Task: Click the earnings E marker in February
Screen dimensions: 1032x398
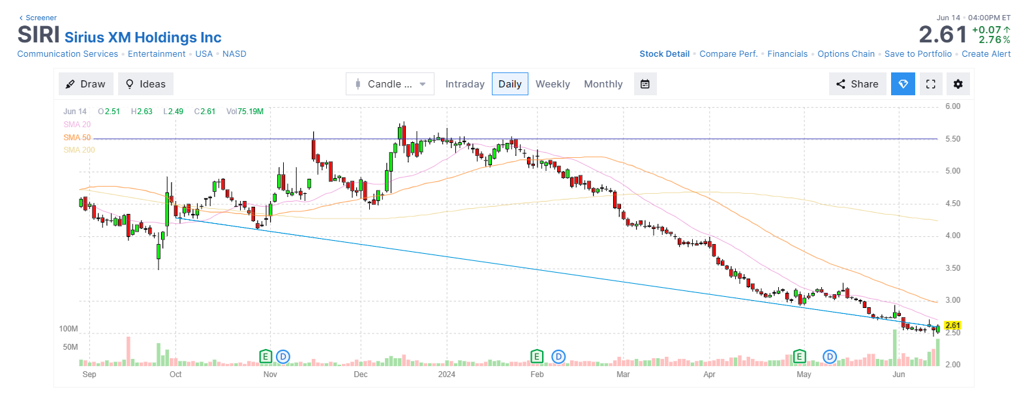Action: [x=537, y=356]
